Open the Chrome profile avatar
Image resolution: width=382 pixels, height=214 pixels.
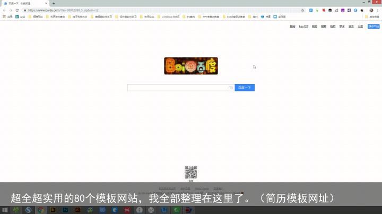[x=371, y=10]
